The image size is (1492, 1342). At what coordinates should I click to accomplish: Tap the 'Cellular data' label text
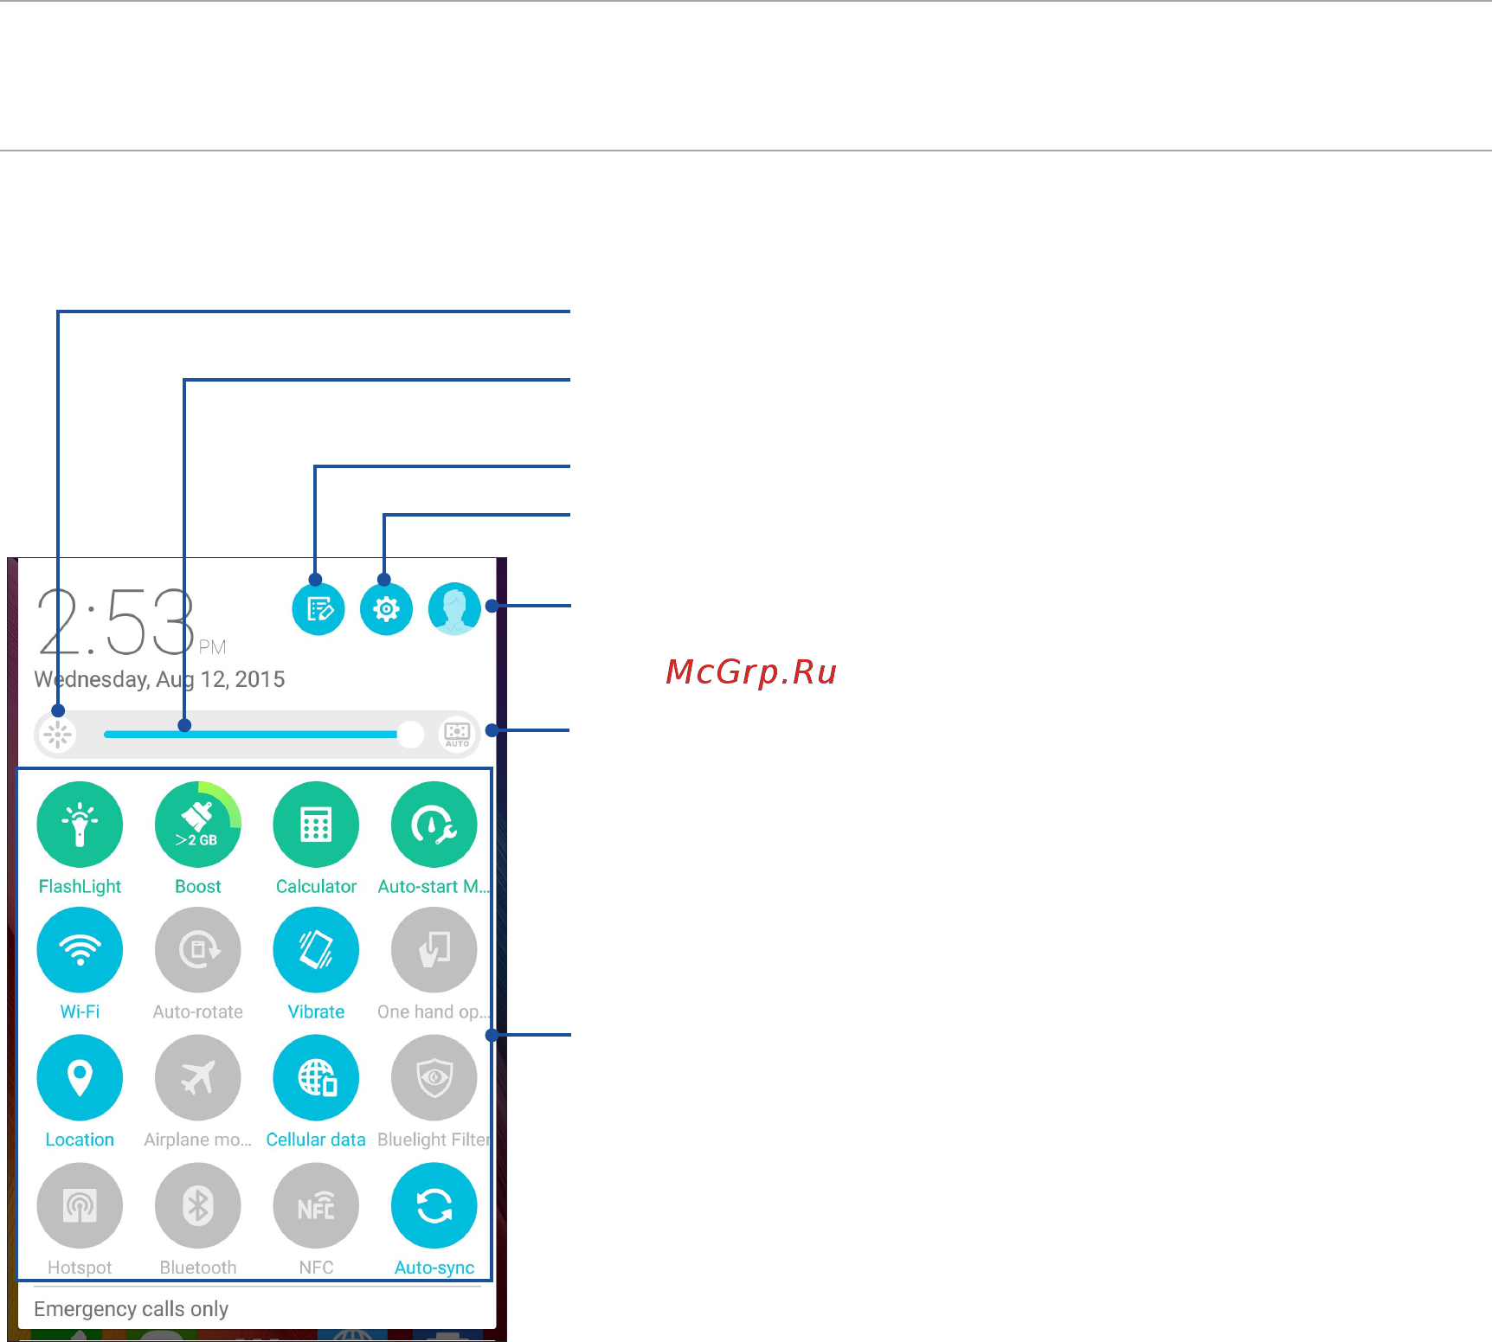click(x=316, y=1140)
